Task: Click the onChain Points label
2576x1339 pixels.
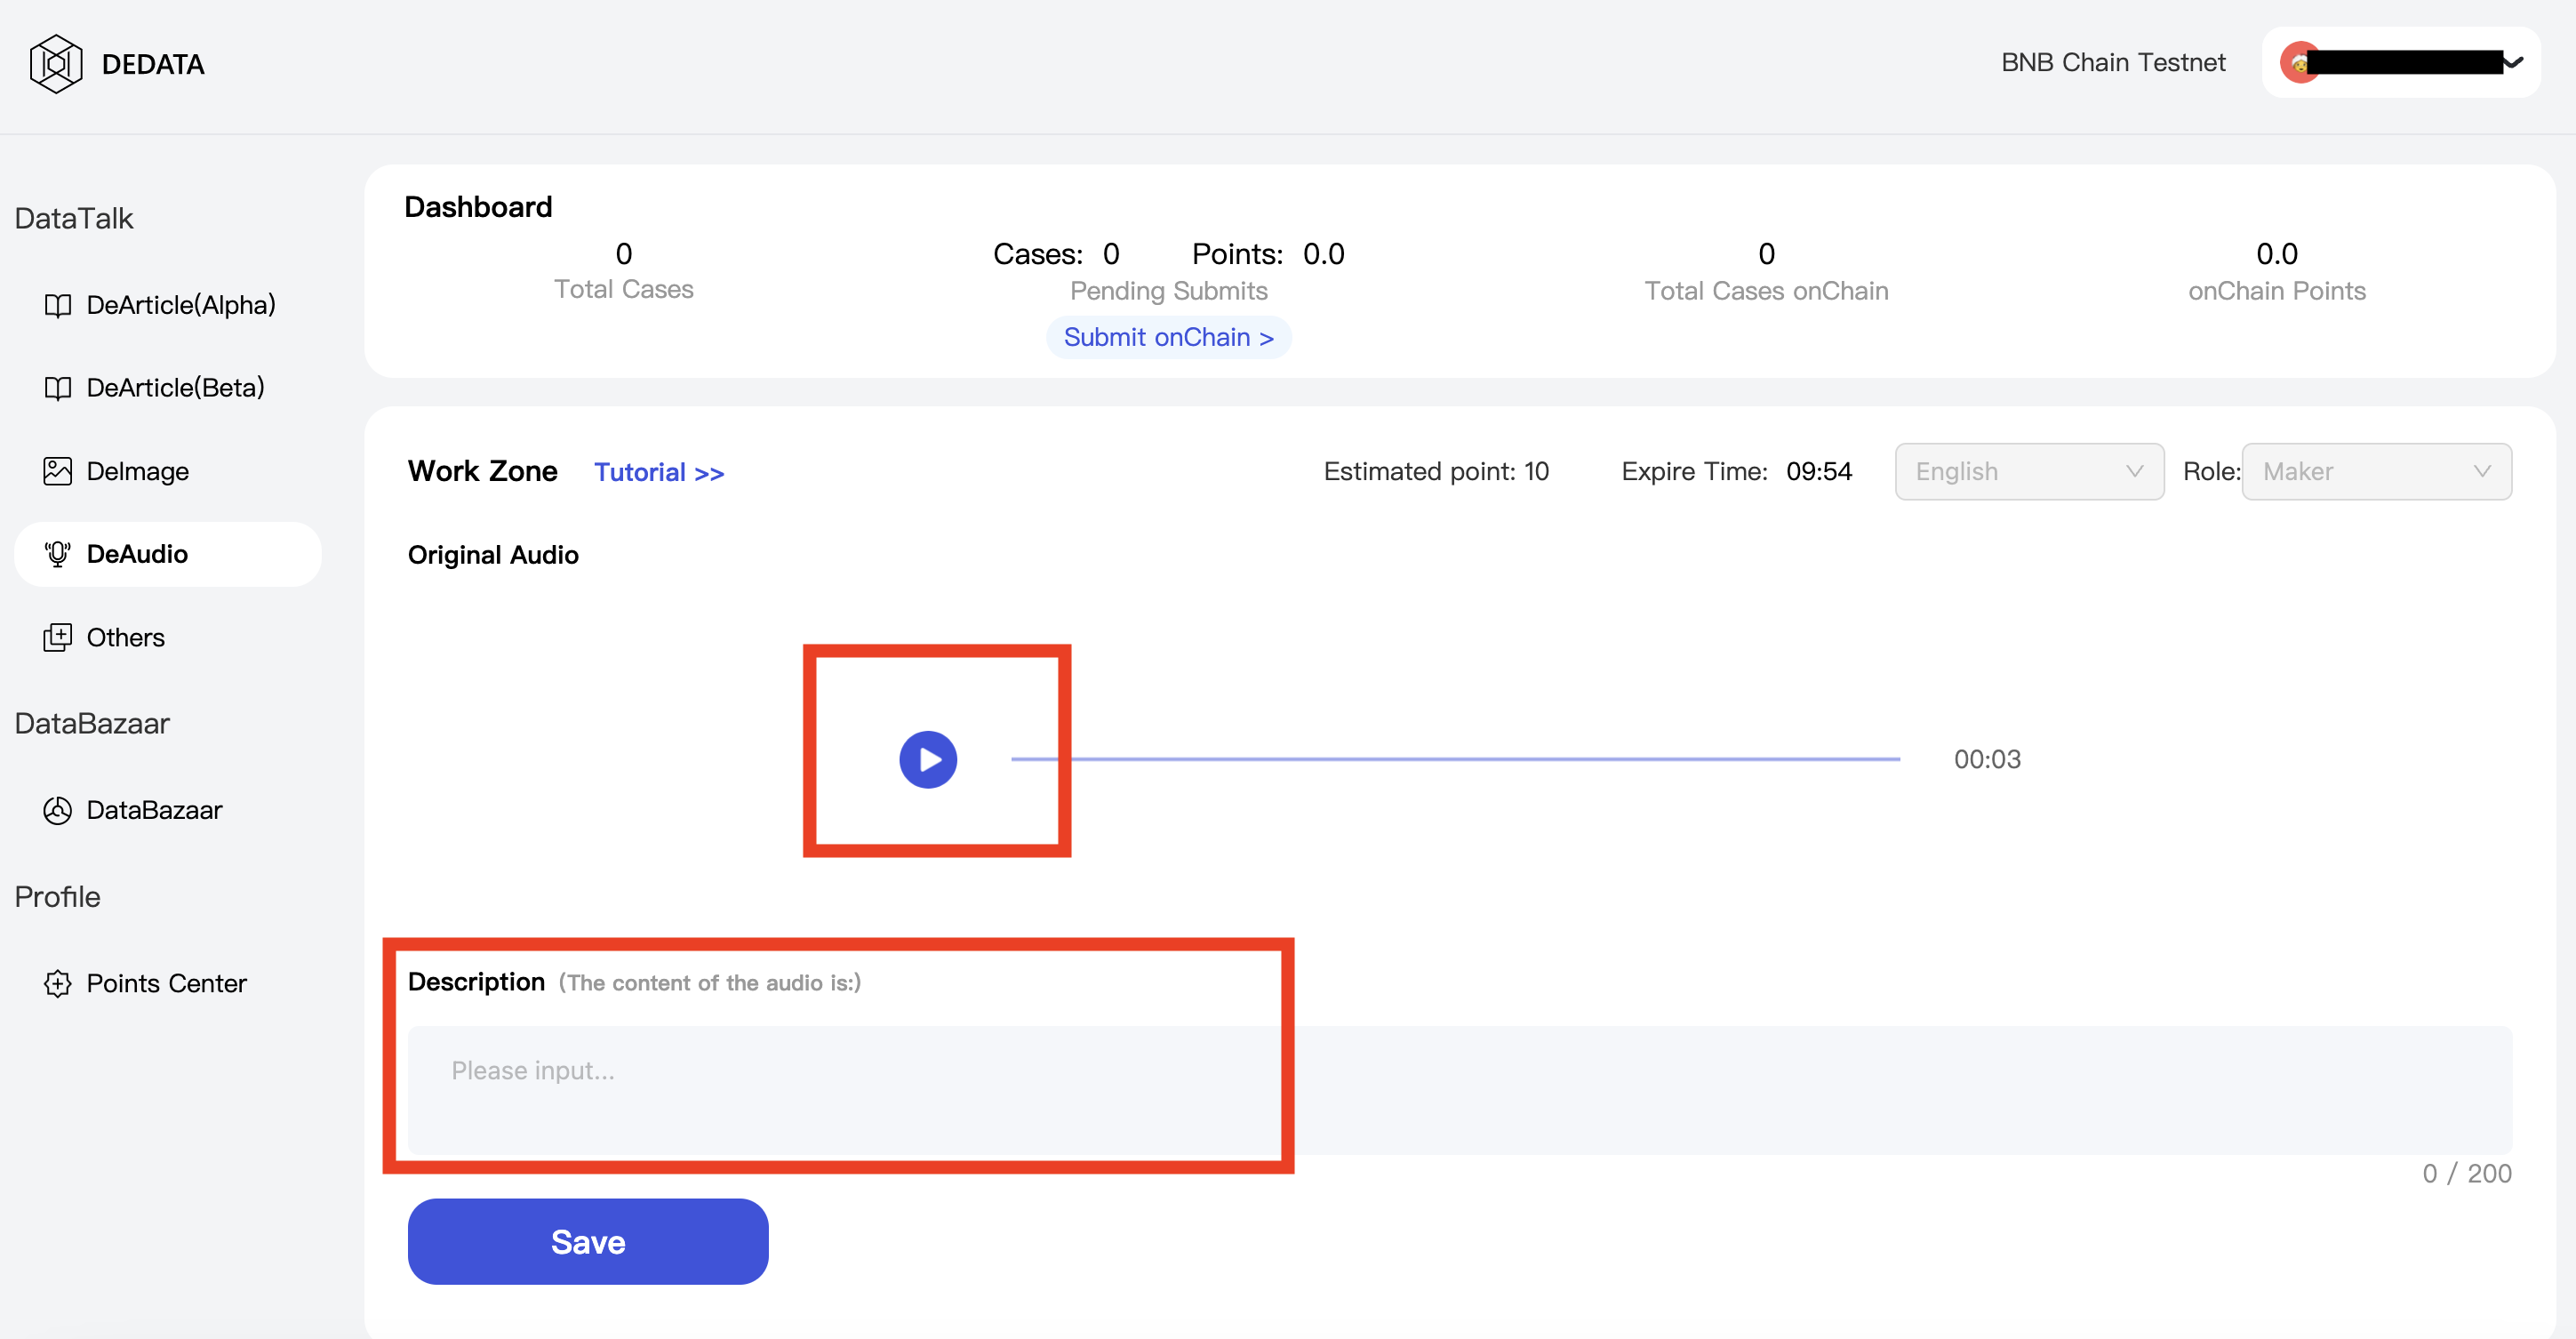Action: point(2276,291)
